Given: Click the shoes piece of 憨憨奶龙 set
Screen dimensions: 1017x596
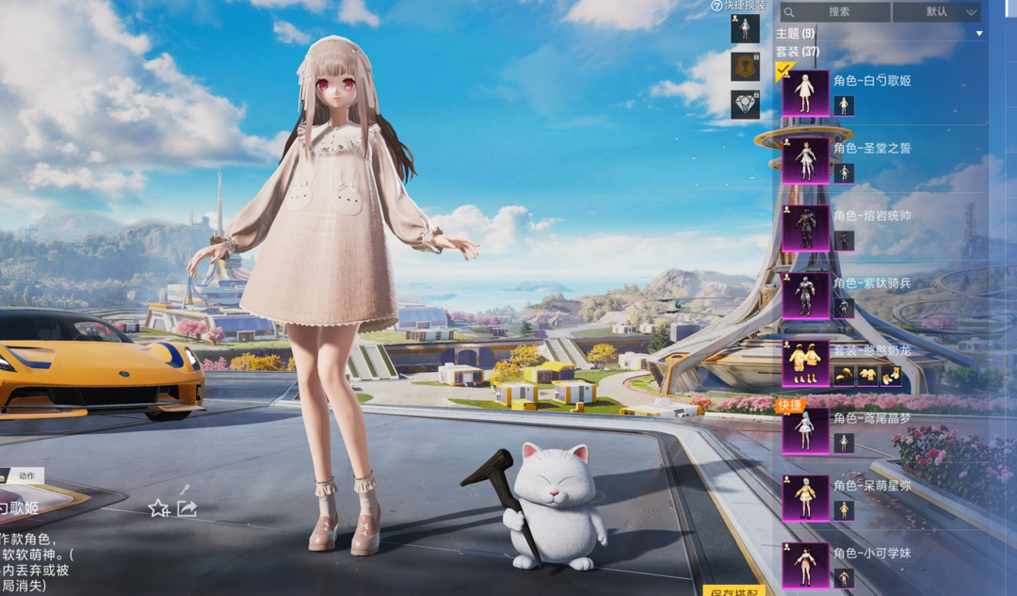Looking at the screenshot, I should pos(891,377).
